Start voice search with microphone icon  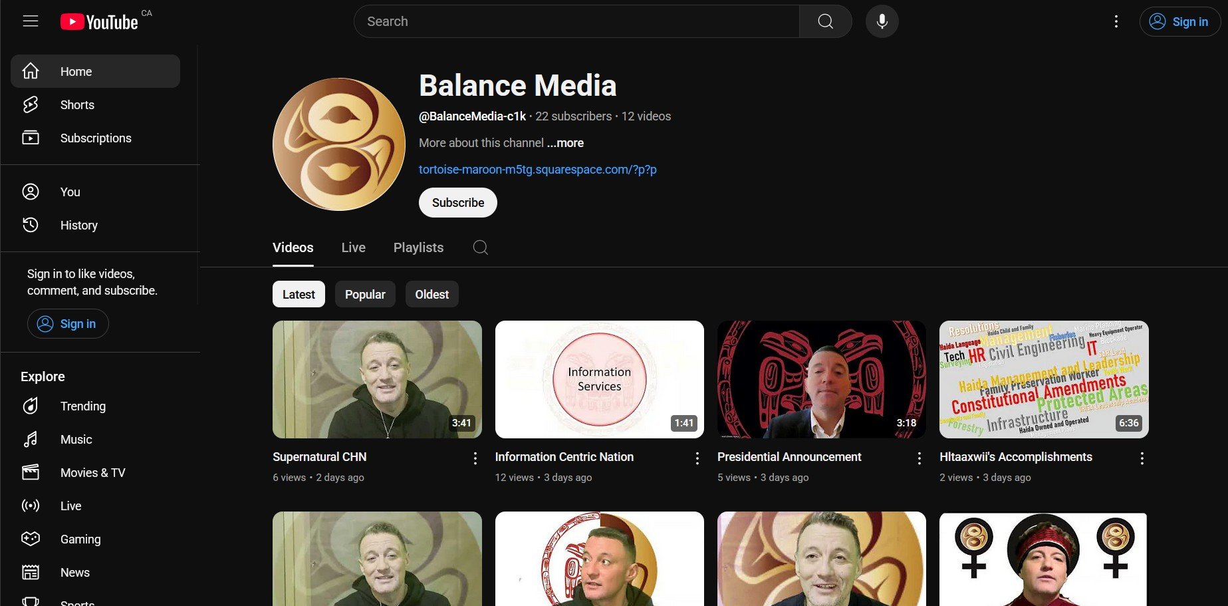point(882,21)
